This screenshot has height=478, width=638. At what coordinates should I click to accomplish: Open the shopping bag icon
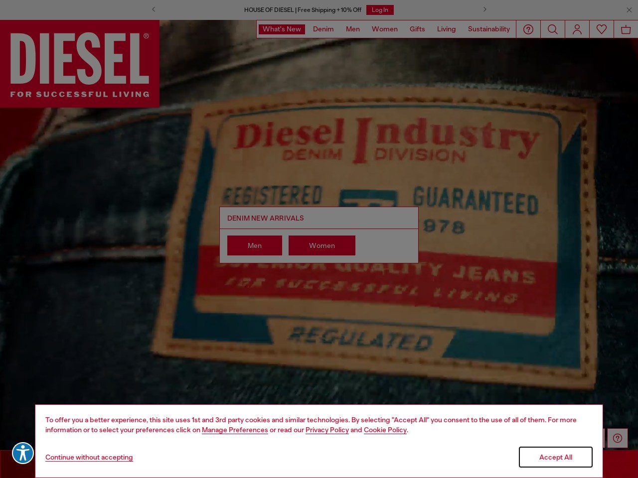tap(626, 29)
